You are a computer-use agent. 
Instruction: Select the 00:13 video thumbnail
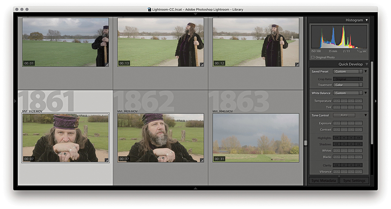pyautogui.click(x=161, y=42)
